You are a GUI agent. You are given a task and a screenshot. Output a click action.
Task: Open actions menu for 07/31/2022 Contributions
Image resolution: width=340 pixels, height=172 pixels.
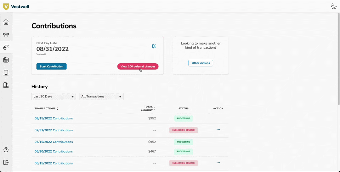click(x=218, y=130)
